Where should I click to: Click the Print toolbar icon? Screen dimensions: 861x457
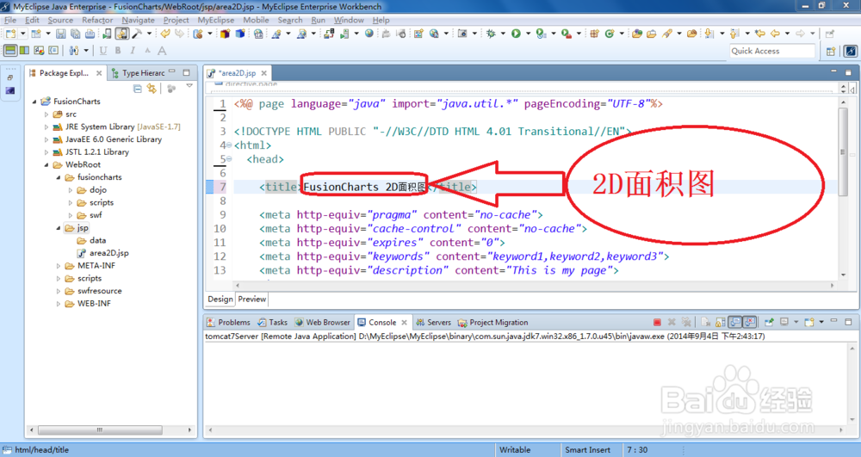(x=90, y=34)
